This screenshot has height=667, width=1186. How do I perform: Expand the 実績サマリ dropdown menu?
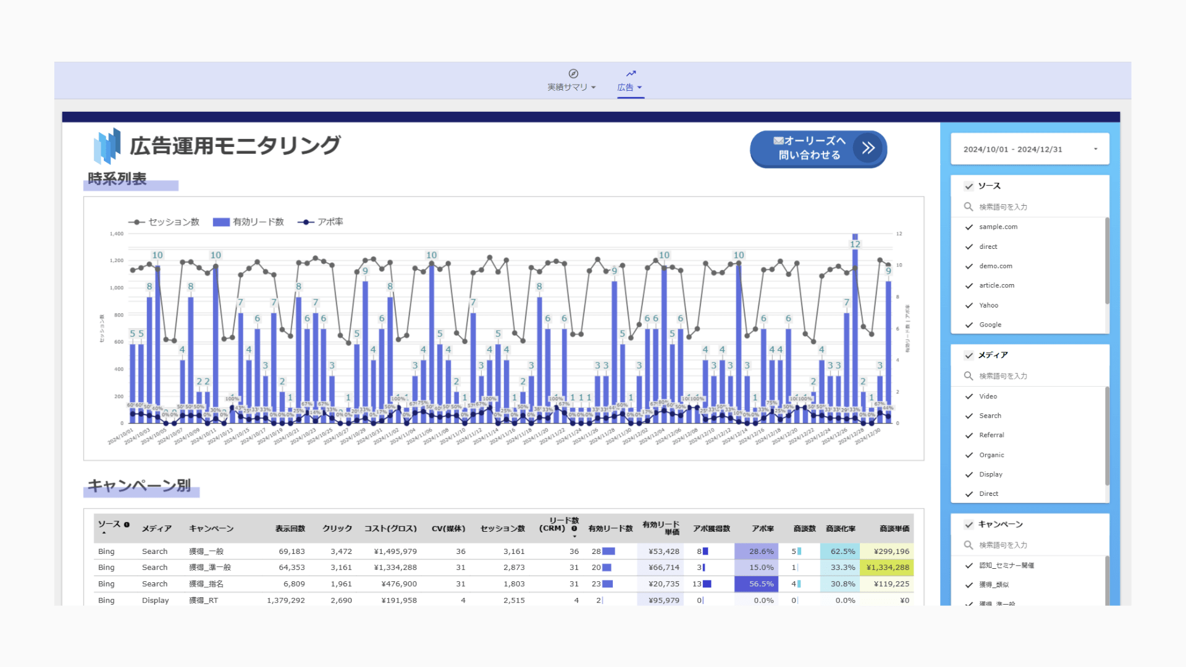(x=594, y=88)
